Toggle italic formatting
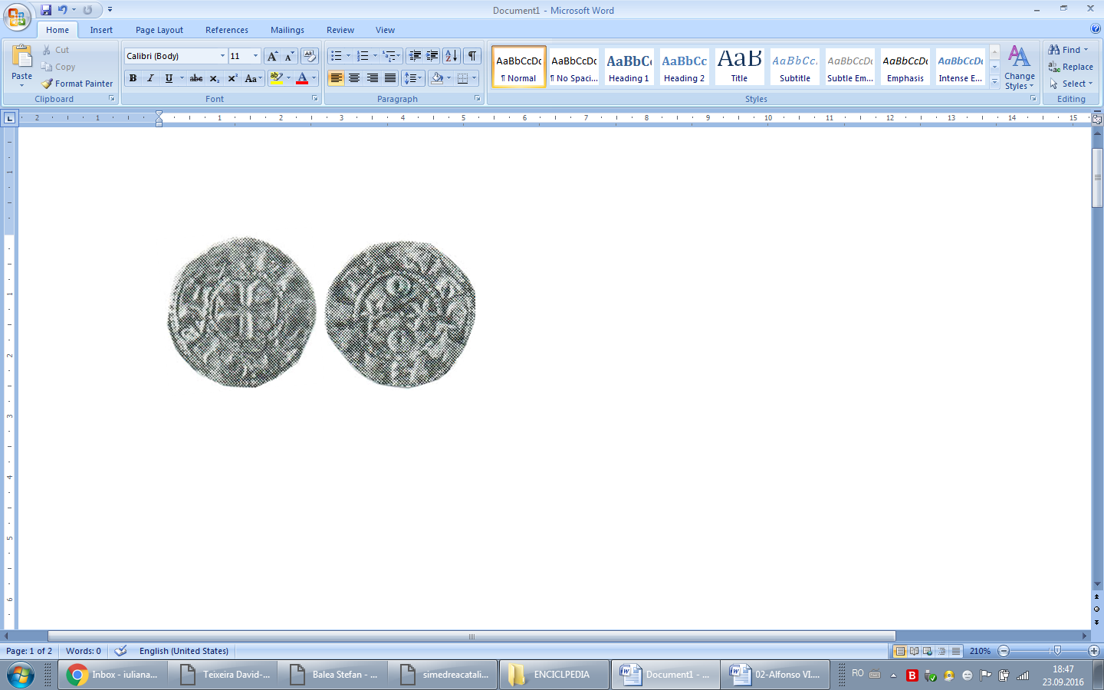Screen dimensions: 1104x690 pos(150,78)
